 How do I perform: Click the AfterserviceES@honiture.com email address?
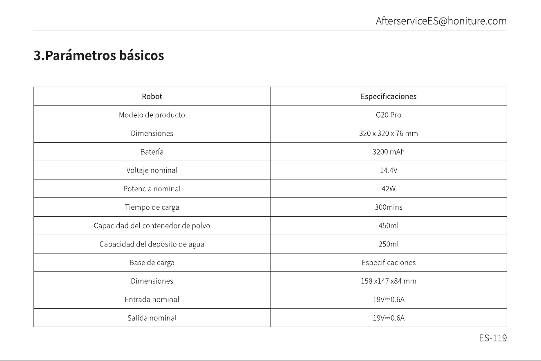click(x=441, y=21)
